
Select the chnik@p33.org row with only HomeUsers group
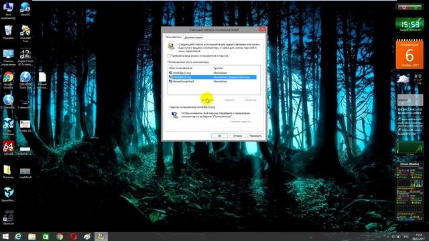pos(212,73)
